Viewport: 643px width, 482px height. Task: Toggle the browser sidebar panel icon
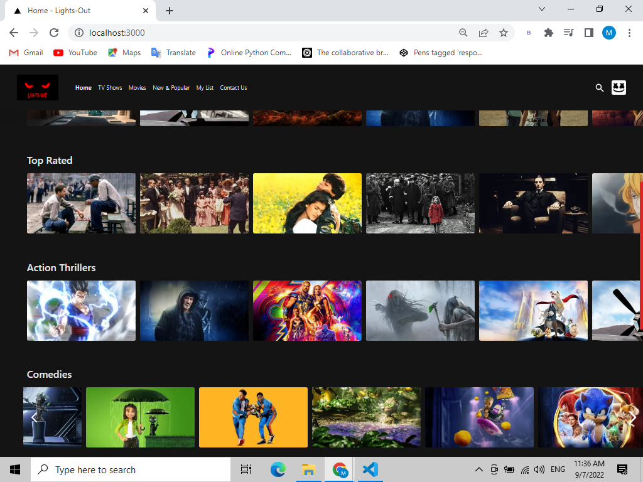point(589,33)
